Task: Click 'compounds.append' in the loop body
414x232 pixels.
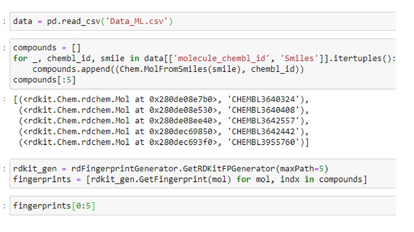Action: pyautogui.click(x=67, y=69)
